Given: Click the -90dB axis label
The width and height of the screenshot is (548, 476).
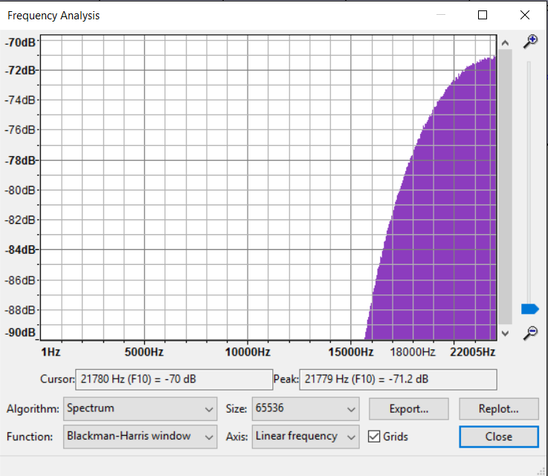Looking at the screenshot, I should [x=20, y=332].
